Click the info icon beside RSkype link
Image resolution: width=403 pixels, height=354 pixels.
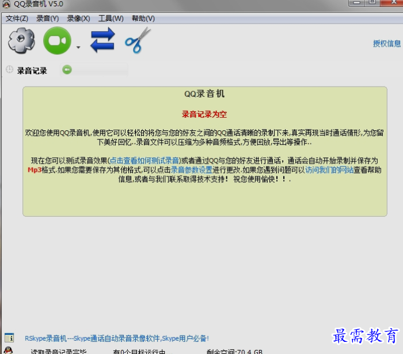9,338
